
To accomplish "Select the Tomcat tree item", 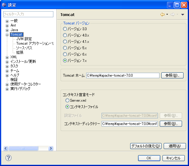I will (x=17, y=34).
